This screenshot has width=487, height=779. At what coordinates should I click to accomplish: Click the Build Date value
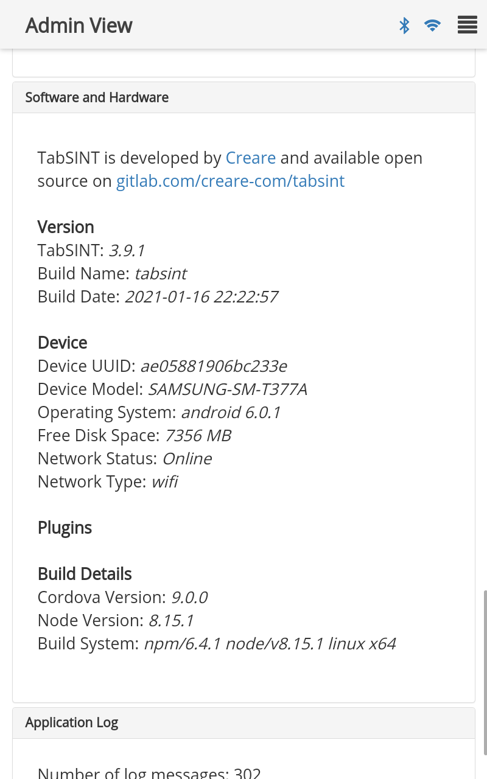click(201, 297)
